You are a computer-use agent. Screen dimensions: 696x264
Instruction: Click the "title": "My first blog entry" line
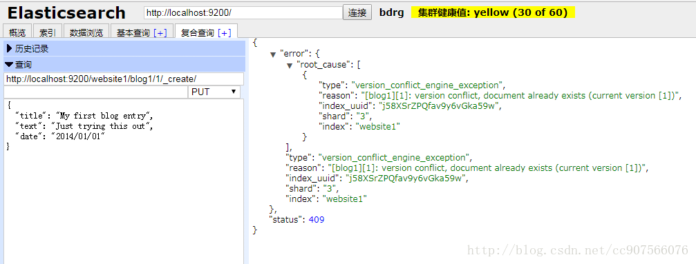coord(84,116)
